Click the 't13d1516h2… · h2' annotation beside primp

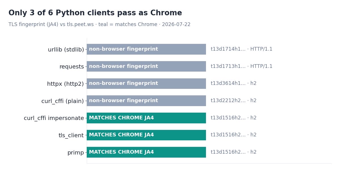tap(233, 152)
